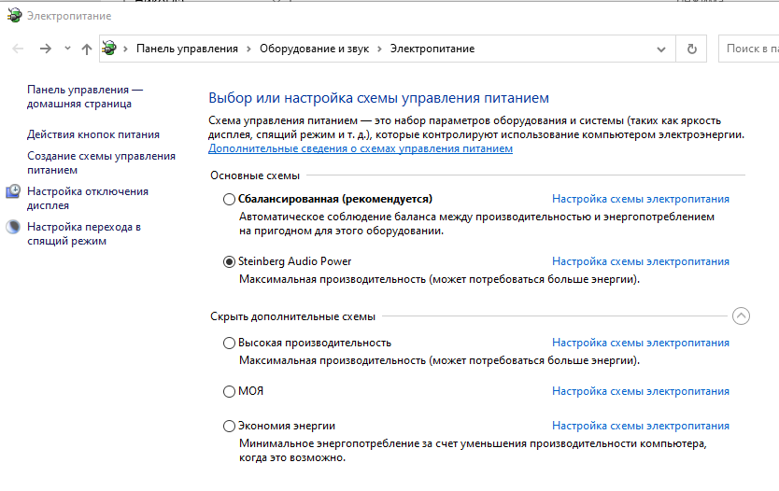Select the Высокая производительность plan

tap(230, 343)
